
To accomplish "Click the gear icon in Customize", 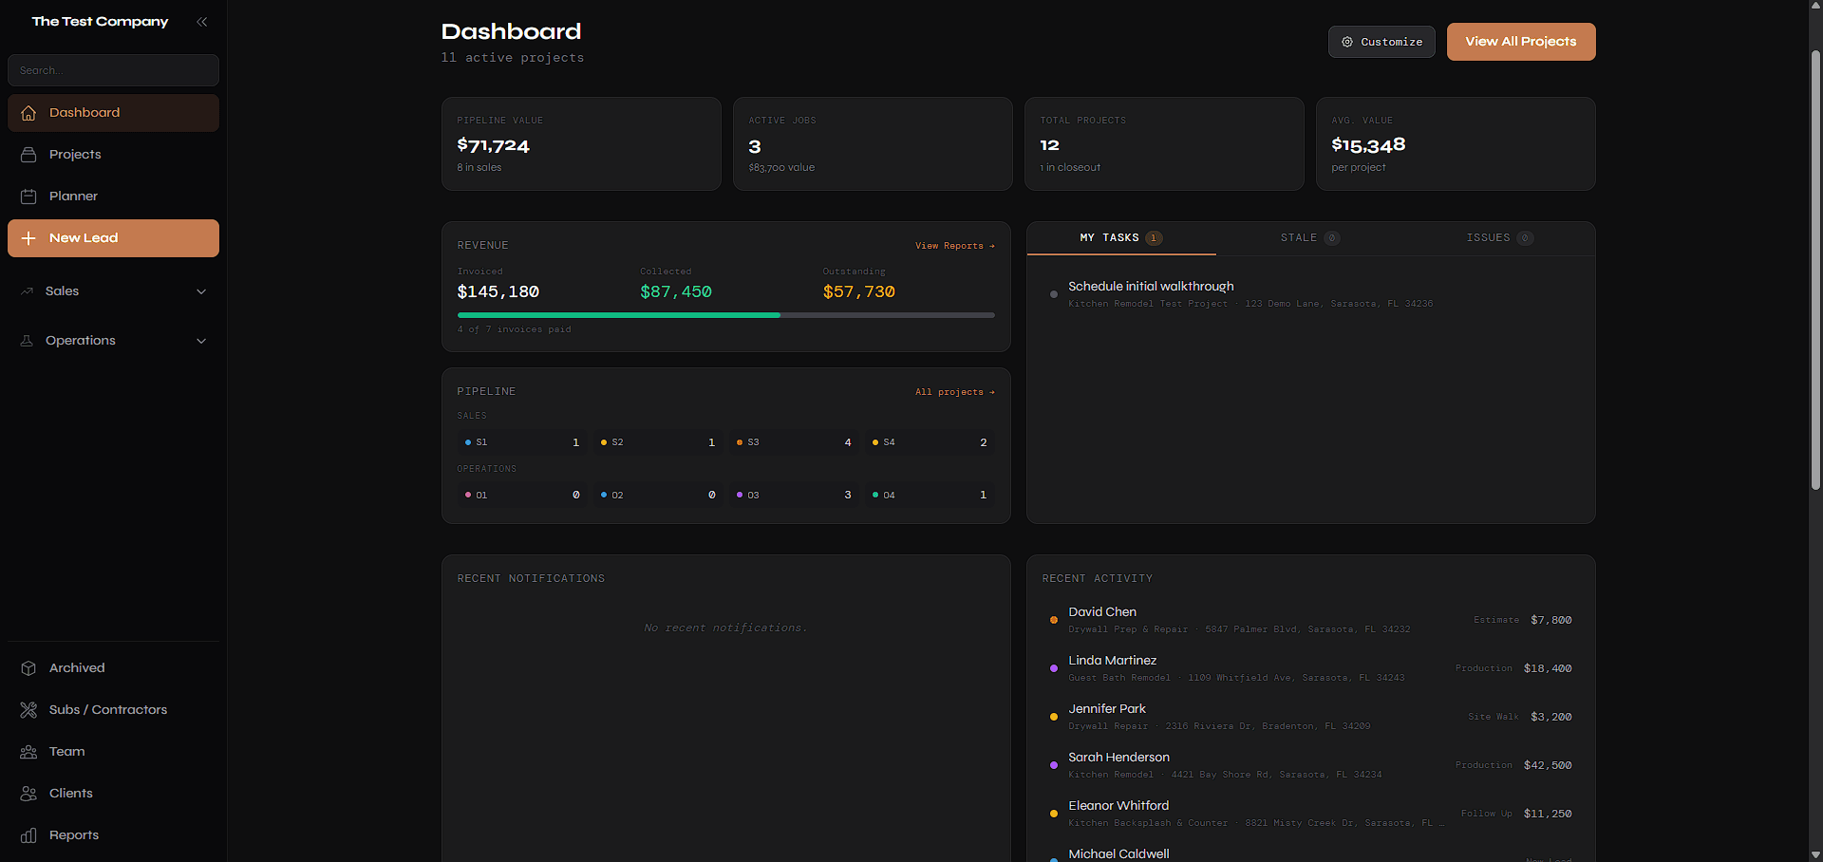I will 1346,42.
